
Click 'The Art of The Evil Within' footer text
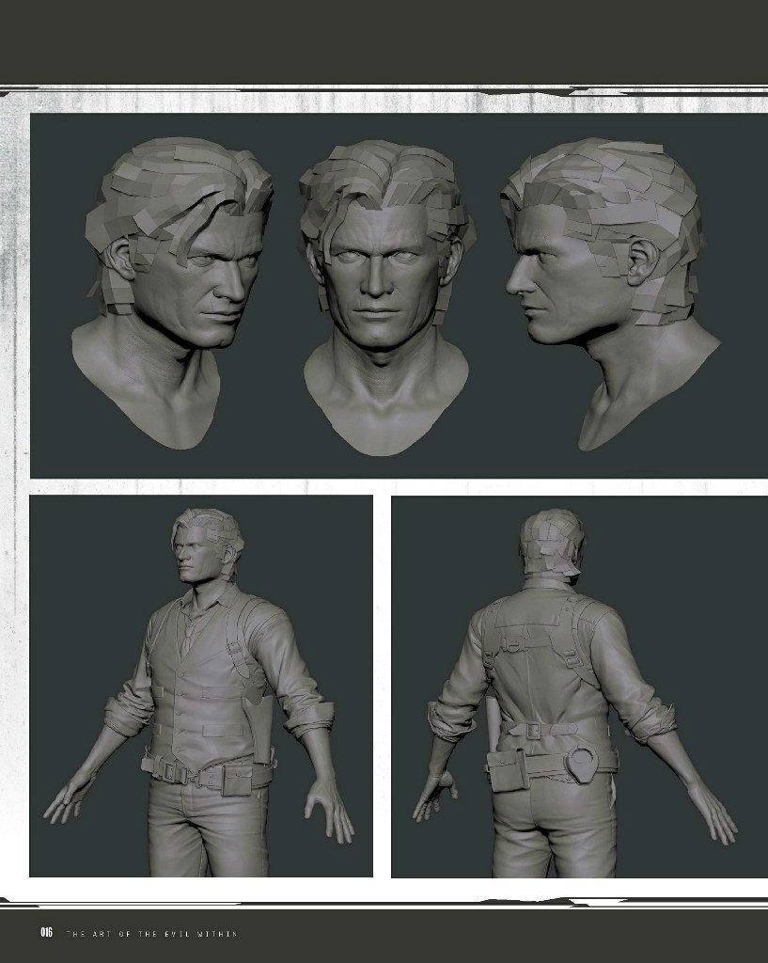pyautogui.click(x=150, y=933)
